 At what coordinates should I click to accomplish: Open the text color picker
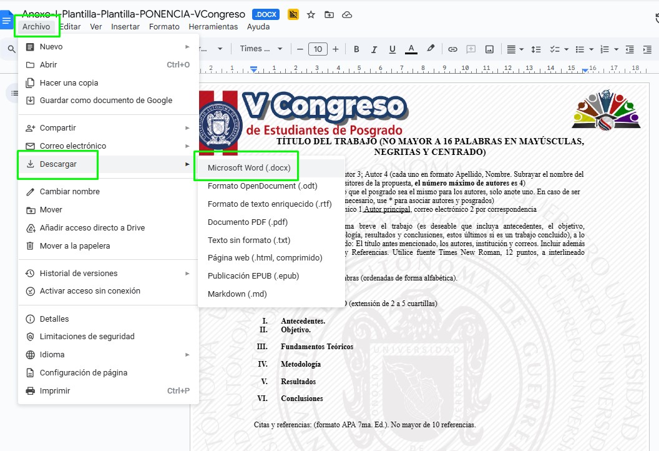[x=411, y=49]
